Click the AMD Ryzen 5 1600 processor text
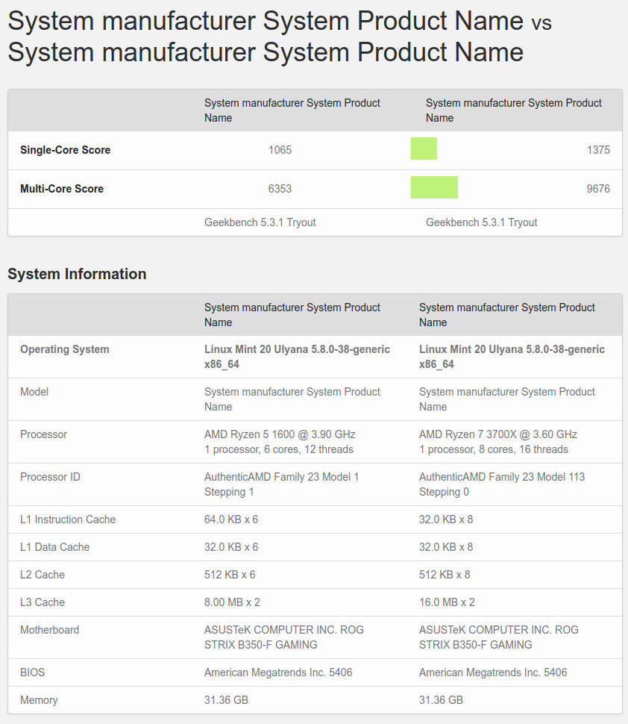Screen dimensions: 628x724 280,434
